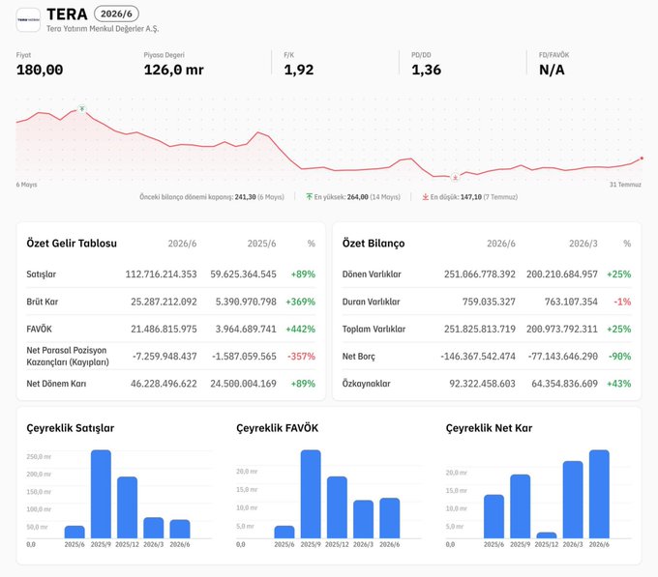
Task: Click the highest price marker on chart
Action: click(x=82, y=109)
